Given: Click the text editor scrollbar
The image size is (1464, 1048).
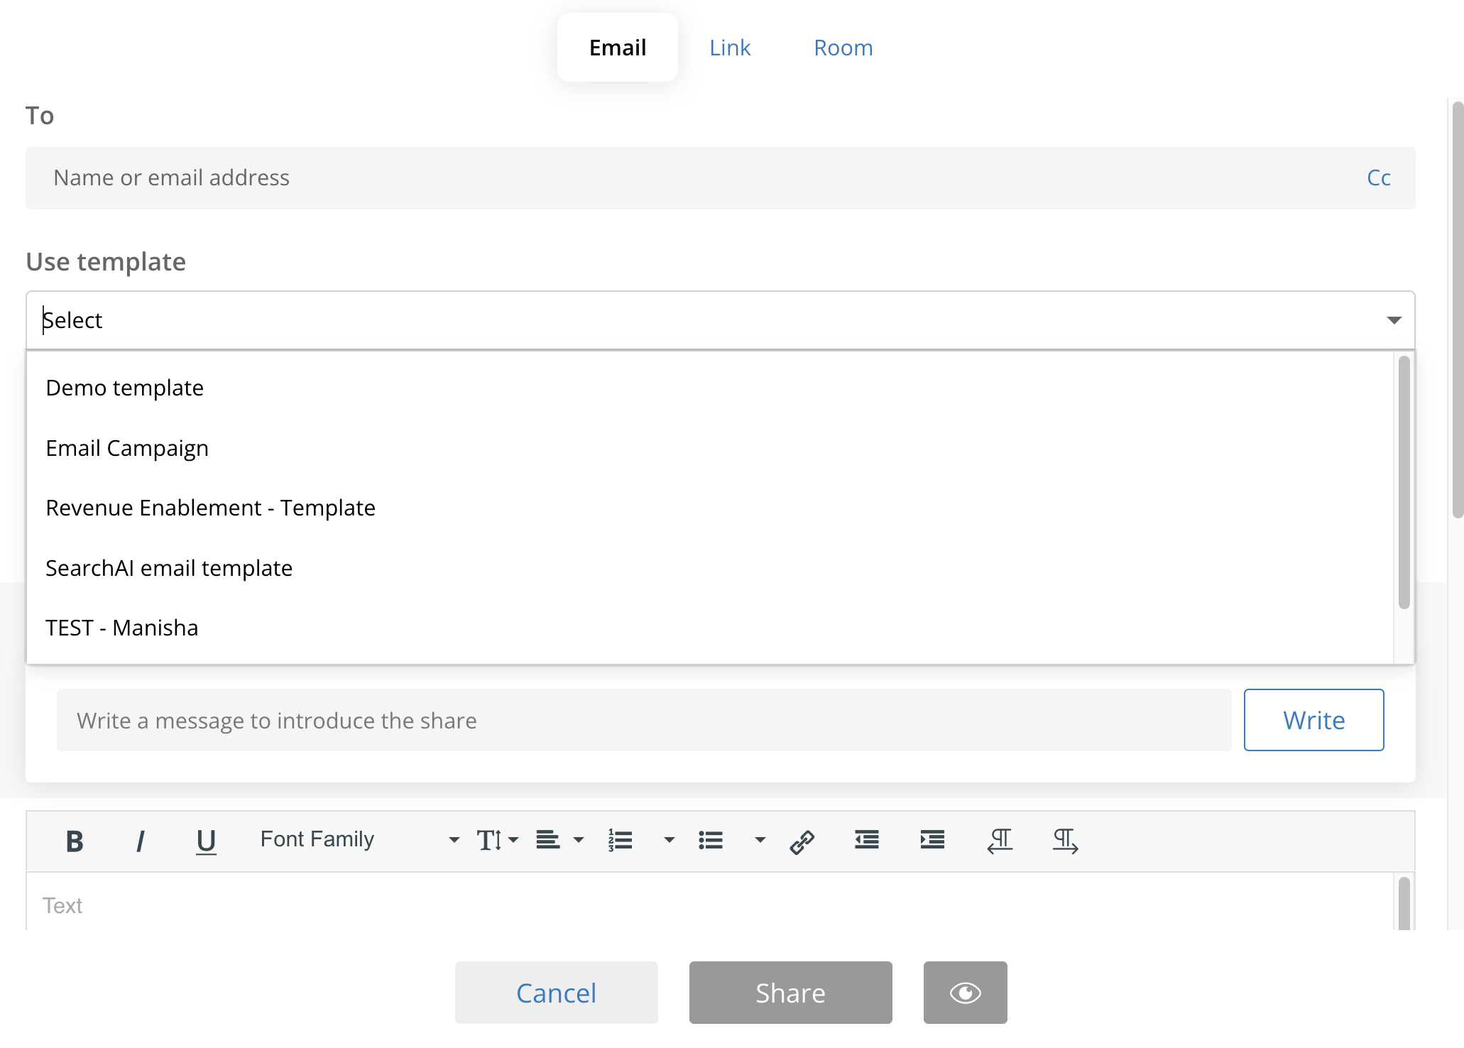Looking at the screenshot, I should (x=1404, y=903).
